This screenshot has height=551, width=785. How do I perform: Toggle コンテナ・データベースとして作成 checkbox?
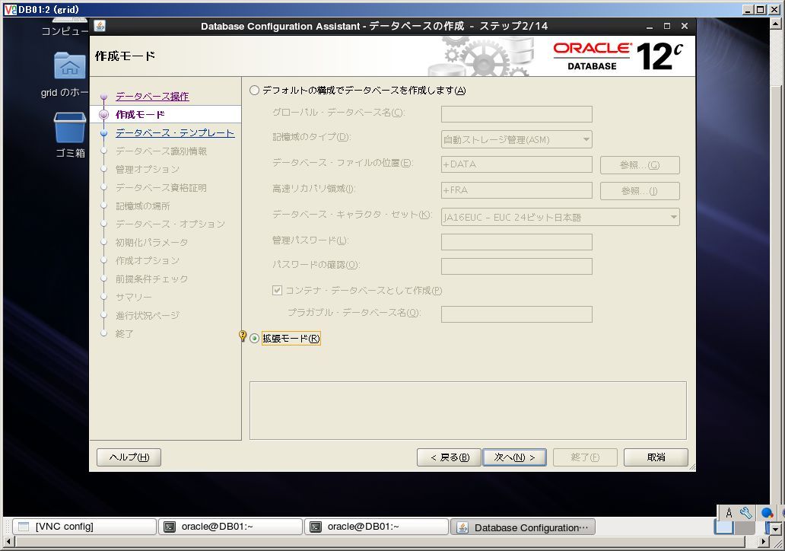(x=277, y=290)
